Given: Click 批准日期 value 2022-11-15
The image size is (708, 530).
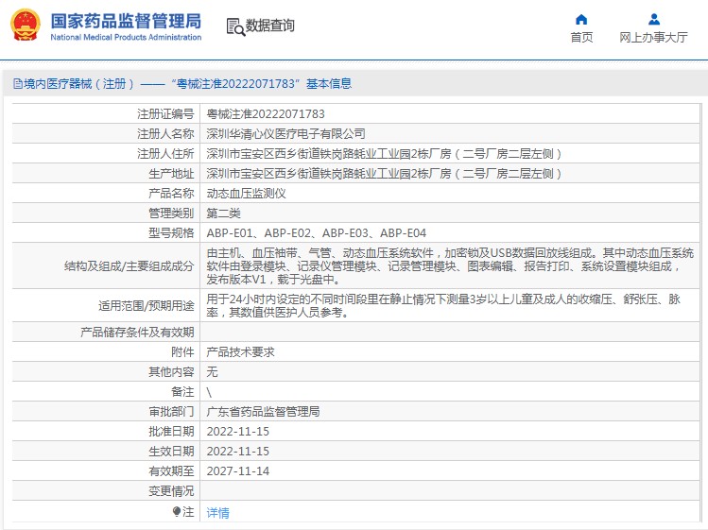Looking at the screenshot, I should coord(237,432).
